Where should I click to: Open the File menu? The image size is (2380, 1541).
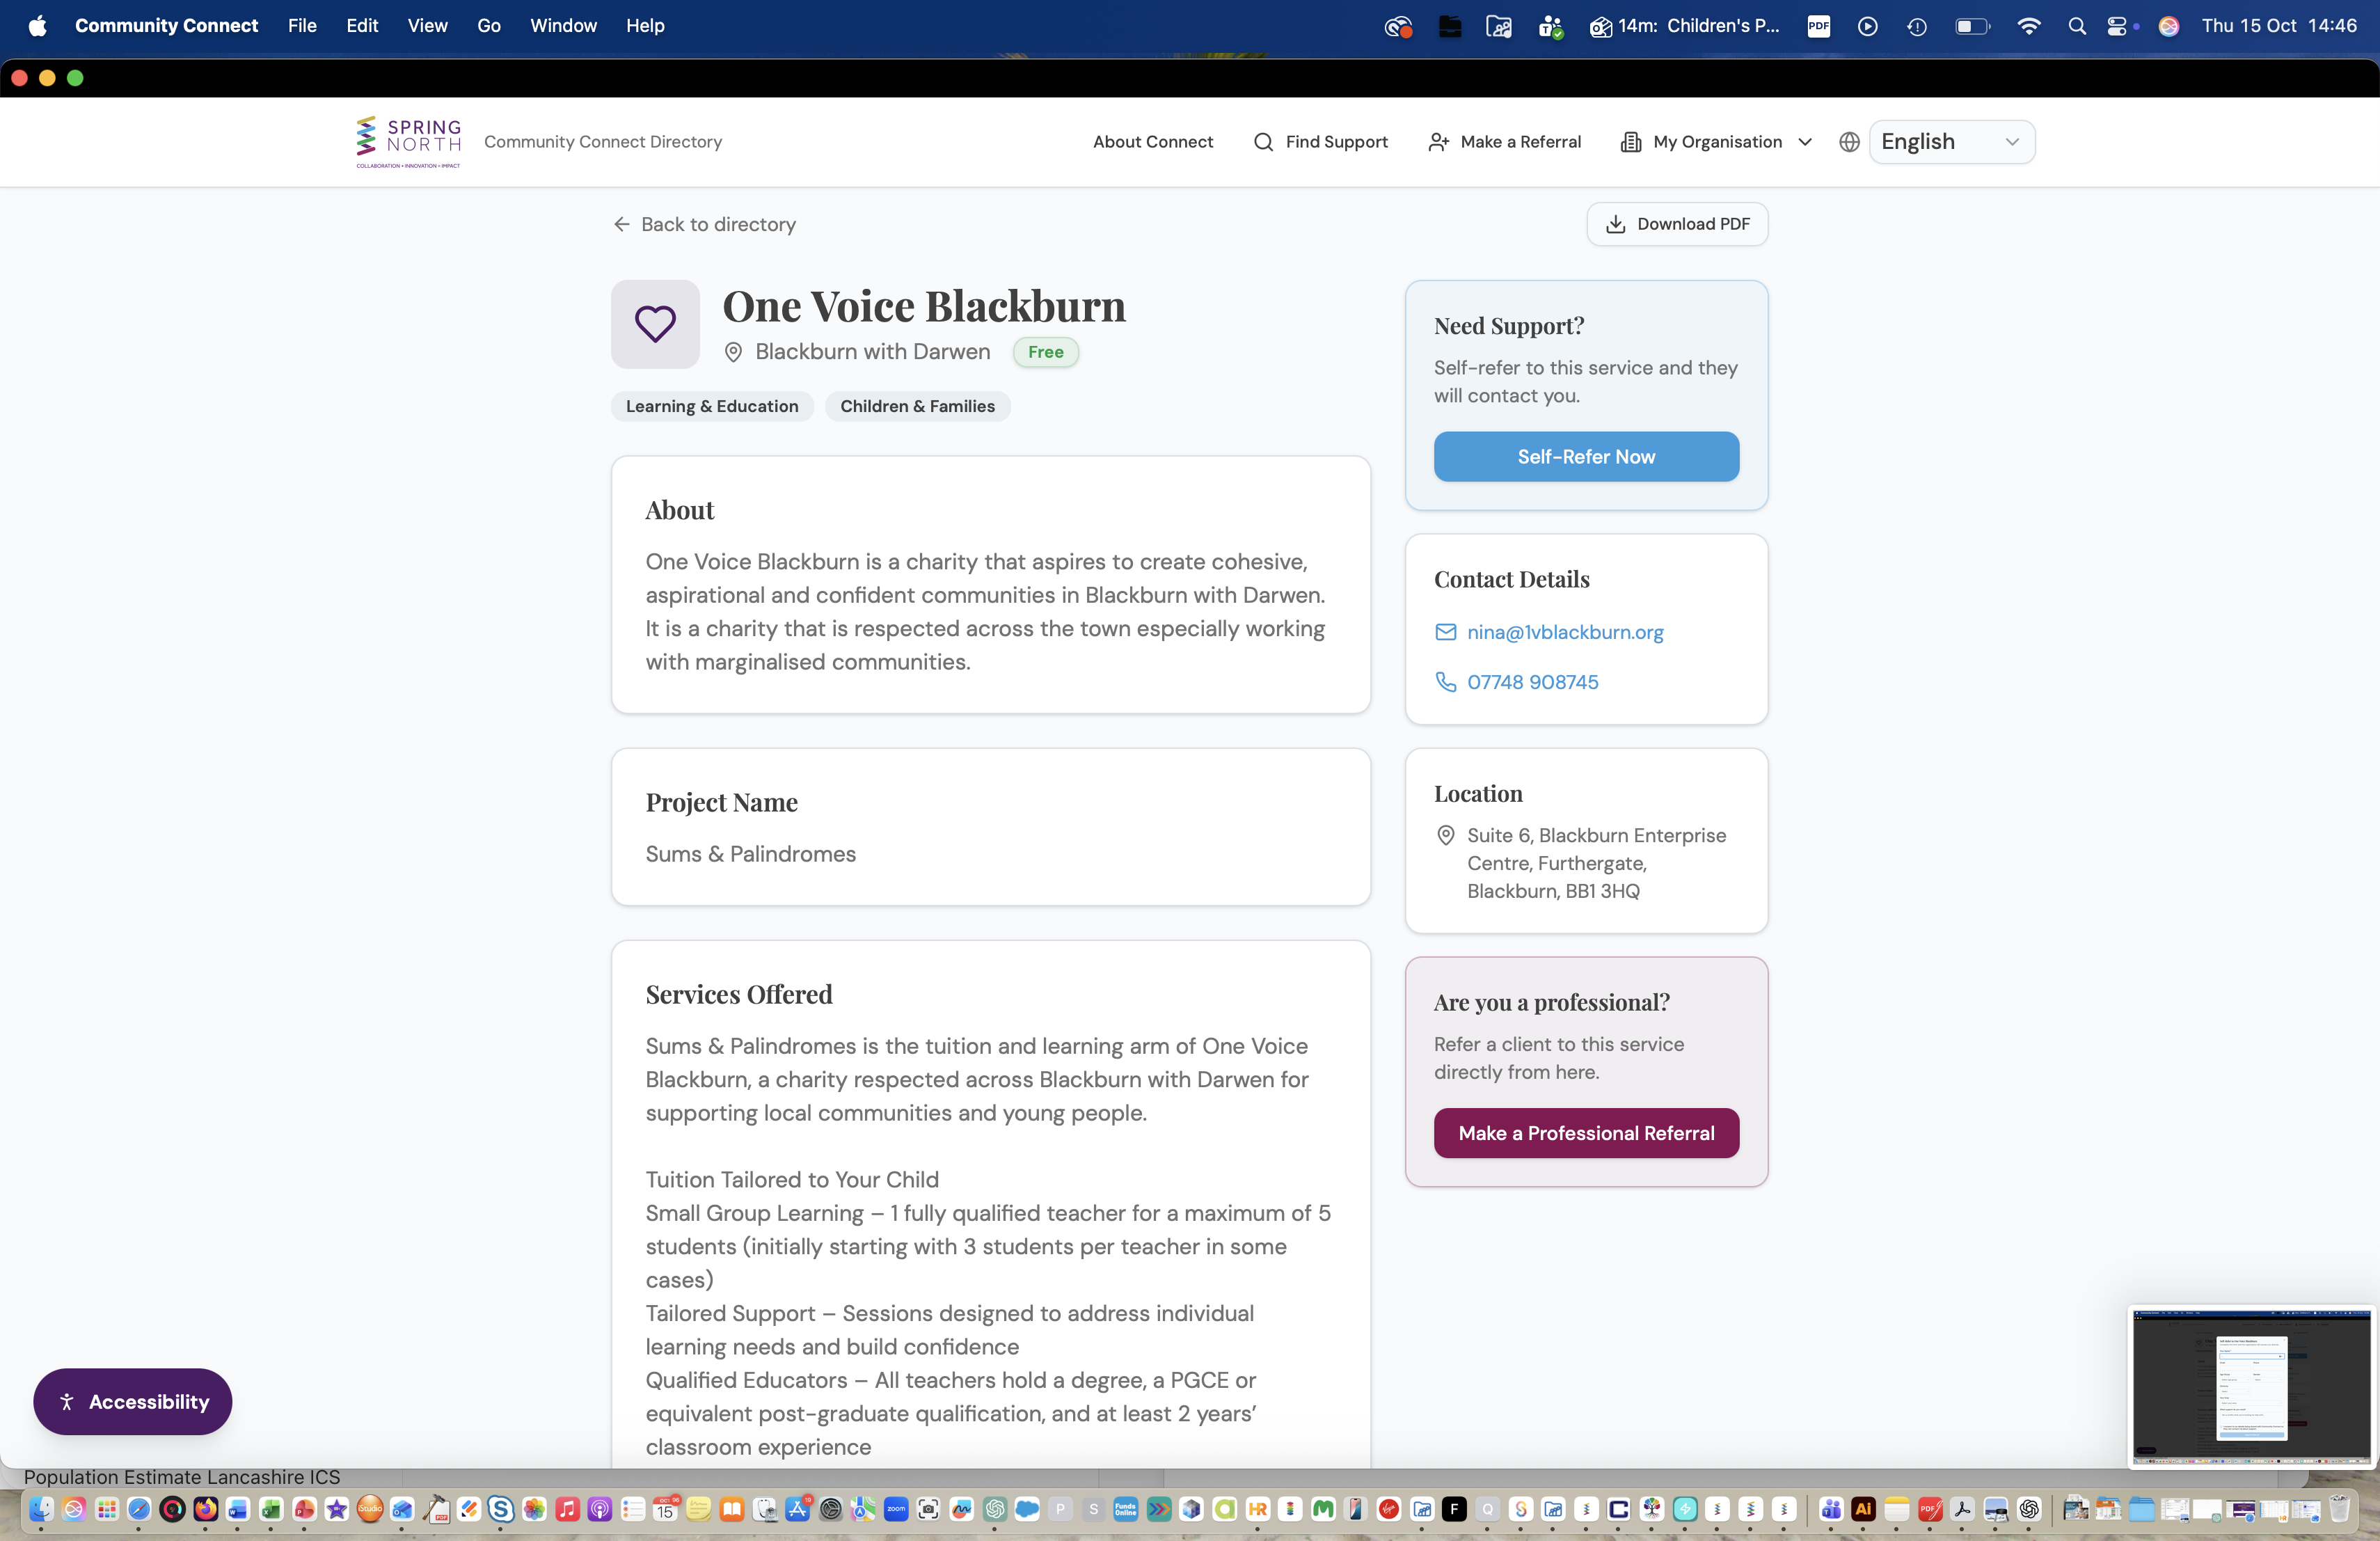pos(302,26)
